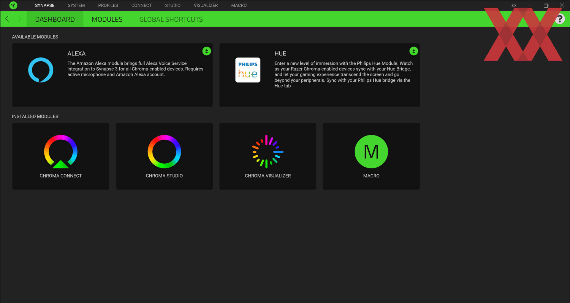Open the Macro top menu tab
Image resolution: width=570 pixels, height=303 pixels.
[239, 5]
